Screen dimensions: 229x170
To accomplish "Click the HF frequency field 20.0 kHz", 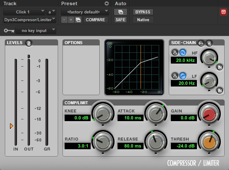I will tap(184, 60).
